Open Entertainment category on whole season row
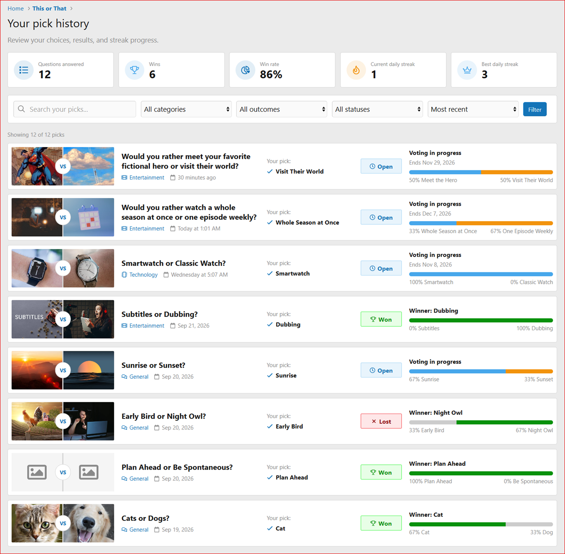The height and width of the screenshot is (554, 565). click(x=147, y=228)
